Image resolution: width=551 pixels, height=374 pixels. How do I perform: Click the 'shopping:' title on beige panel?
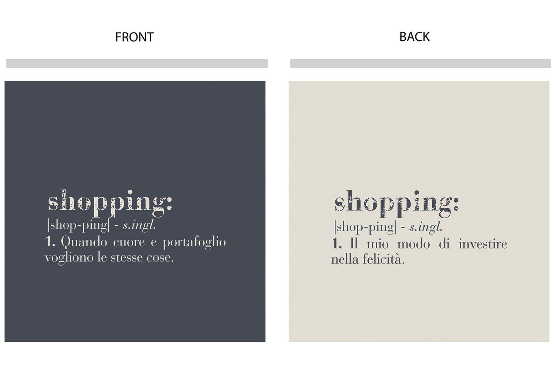396,202
